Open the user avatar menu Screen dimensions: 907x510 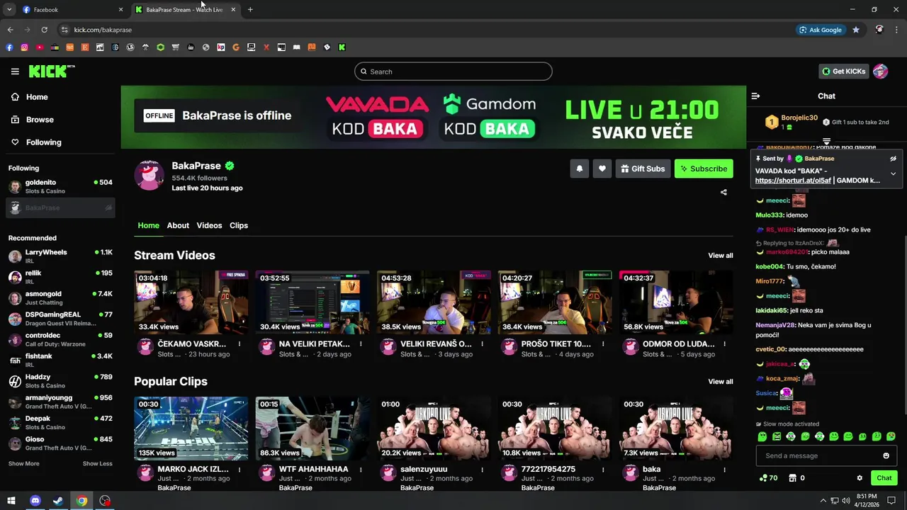[880, 71]
